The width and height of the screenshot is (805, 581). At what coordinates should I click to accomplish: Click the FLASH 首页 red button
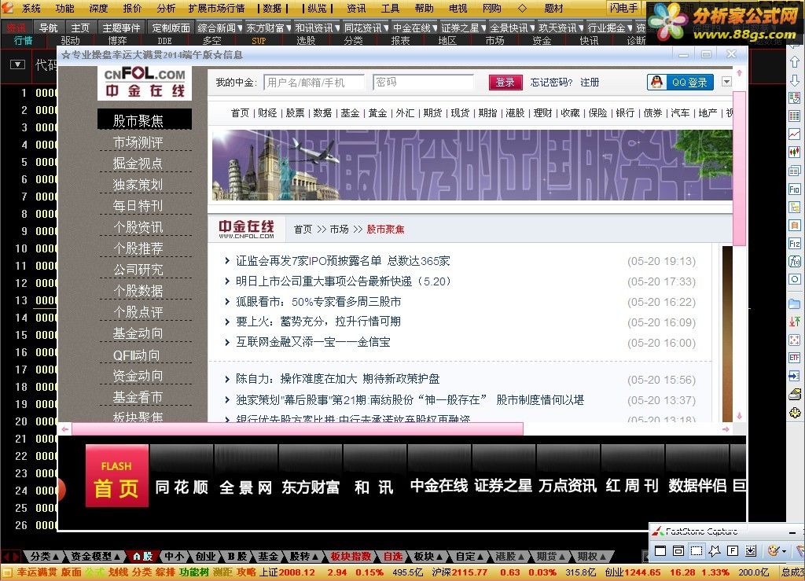pyautogui.click(x=117, y=476)
